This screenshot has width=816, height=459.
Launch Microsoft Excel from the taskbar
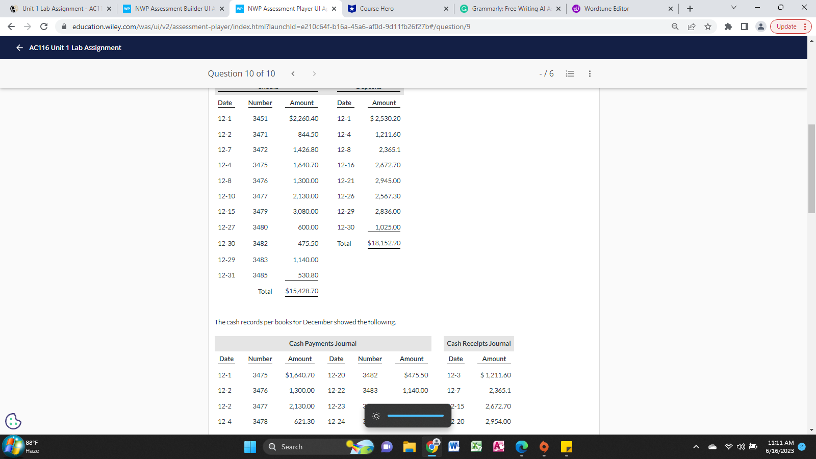tap(476, 447)
